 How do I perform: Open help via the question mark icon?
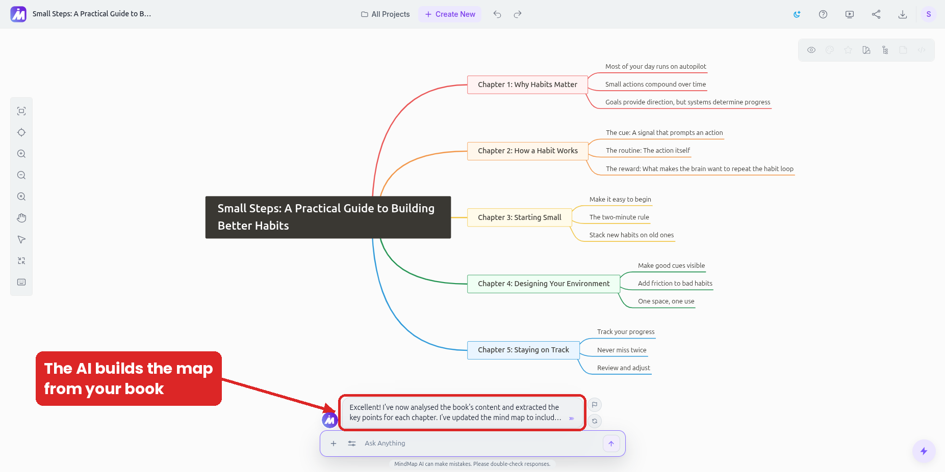point(823,14)
